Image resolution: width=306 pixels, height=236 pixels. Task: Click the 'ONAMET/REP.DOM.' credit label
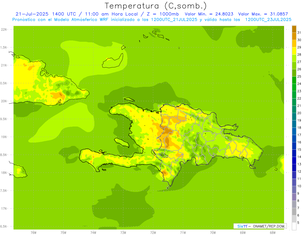pyautogui.click(x=269, y=226)
